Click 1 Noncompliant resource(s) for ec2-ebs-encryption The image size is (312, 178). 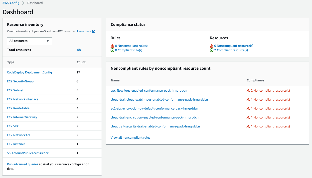(x=270, y=109)
